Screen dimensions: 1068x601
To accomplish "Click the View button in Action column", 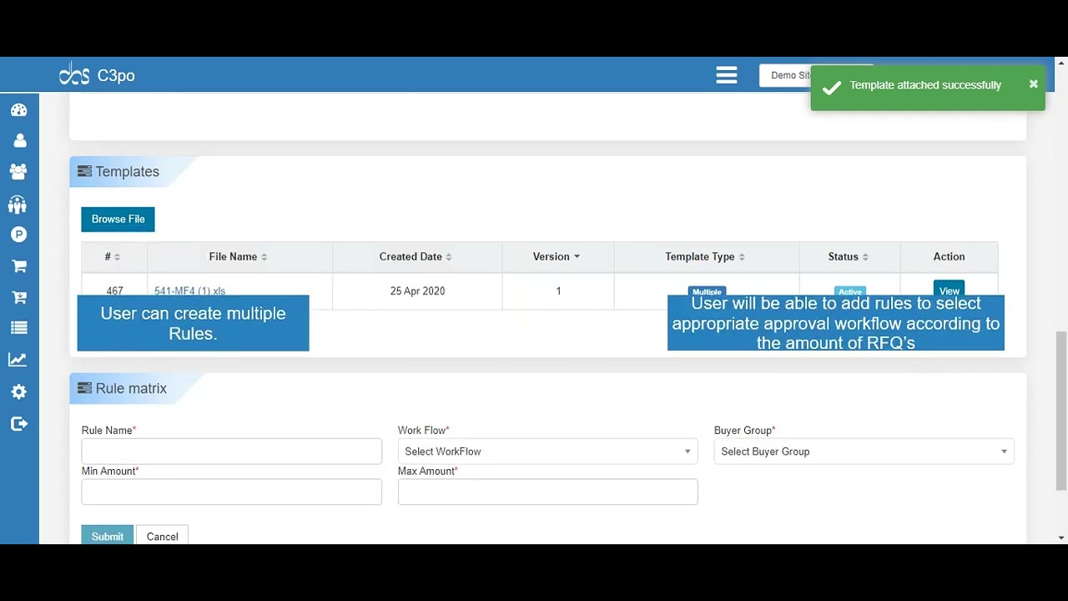I will point(949,288).
